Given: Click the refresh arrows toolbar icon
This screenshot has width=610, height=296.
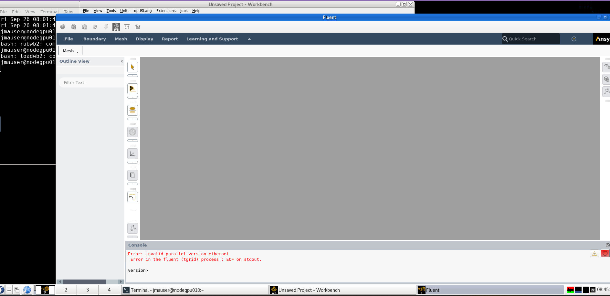Looking at the screenshot, I should (95, 27).
